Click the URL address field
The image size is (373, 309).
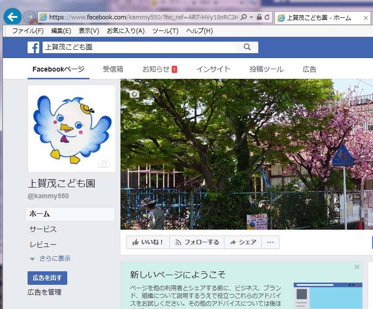coord(143,17)
